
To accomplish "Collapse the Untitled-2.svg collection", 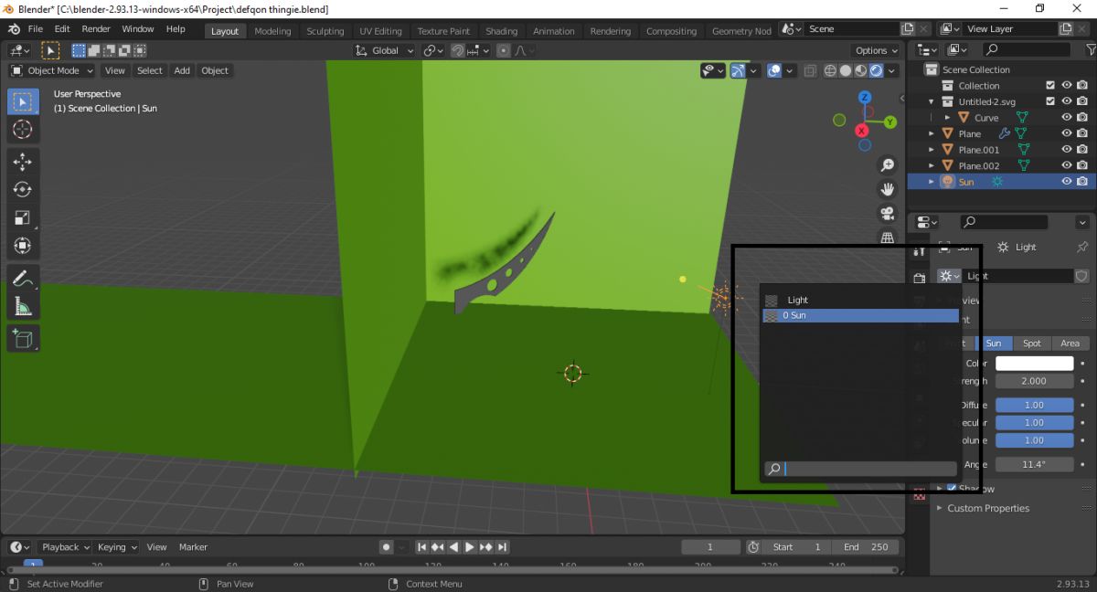I will 932,101.
